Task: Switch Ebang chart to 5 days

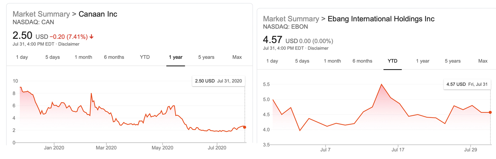Action: coord(302,61)
